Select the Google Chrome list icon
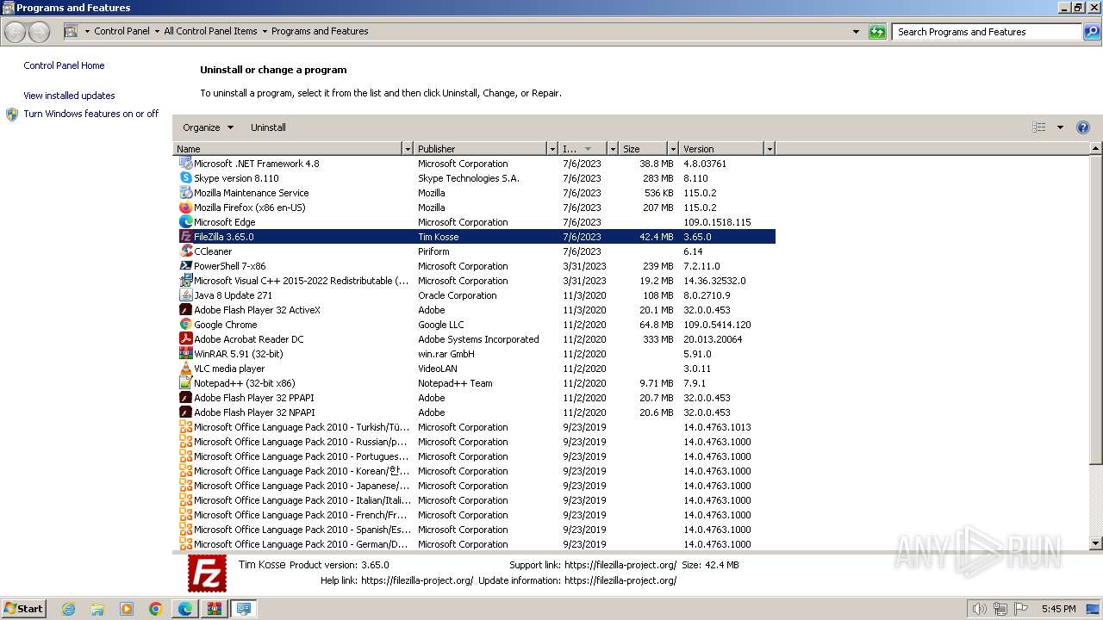Image resolution: width=1103 pixels, height=620 pixels. tap(185, 325)
